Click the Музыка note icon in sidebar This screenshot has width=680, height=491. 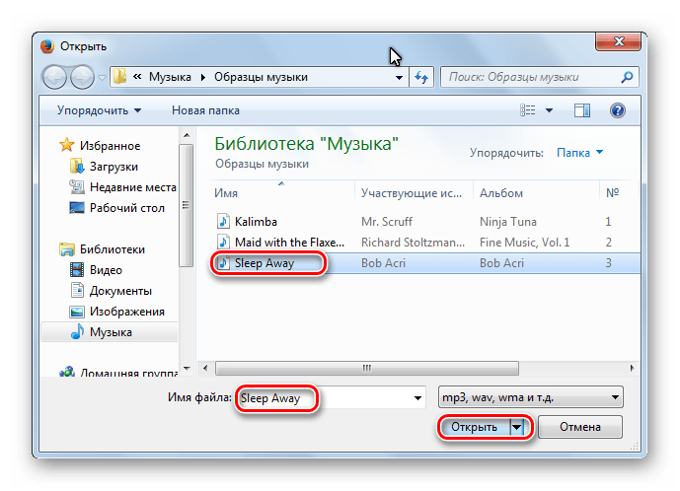coord(77,331)
